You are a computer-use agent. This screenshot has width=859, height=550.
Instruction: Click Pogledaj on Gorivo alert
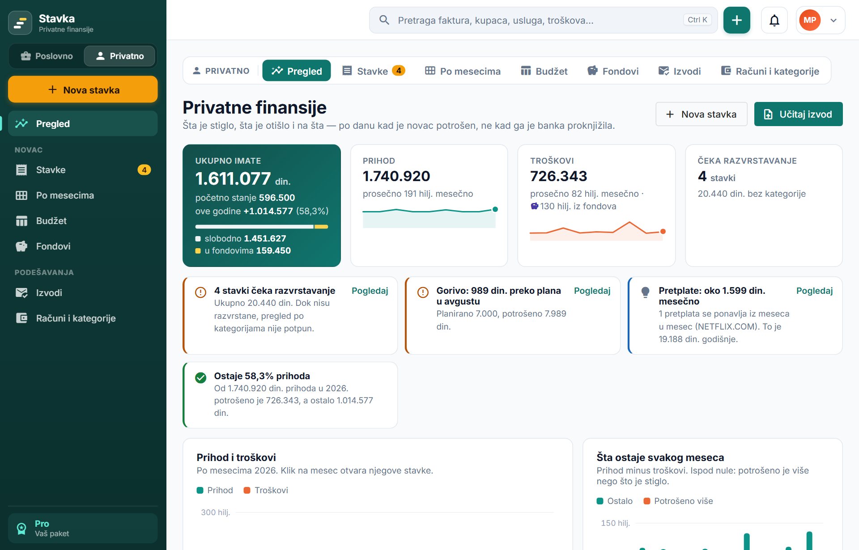(x=592, y=291)
